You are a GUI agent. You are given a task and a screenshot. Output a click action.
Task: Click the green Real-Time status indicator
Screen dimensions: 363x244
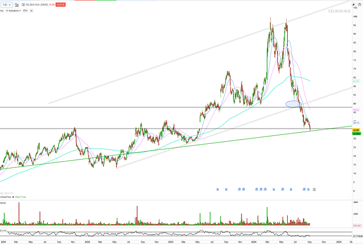[x=19, y=197]
